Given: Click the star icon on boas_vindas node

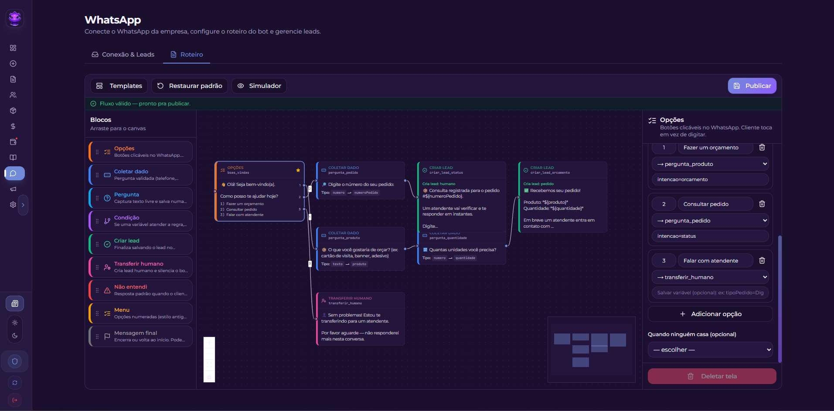Looking at the screenshot, I should tap(298, 170).
